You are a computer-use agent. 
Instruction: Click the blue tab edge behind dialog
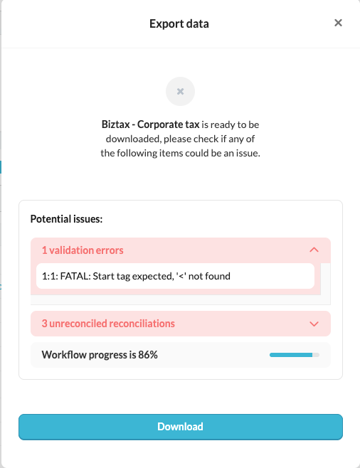1,167
